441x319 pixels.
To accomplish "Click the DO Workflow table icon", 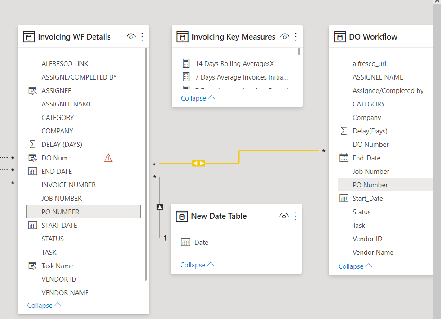I will [x=340, y=37].
